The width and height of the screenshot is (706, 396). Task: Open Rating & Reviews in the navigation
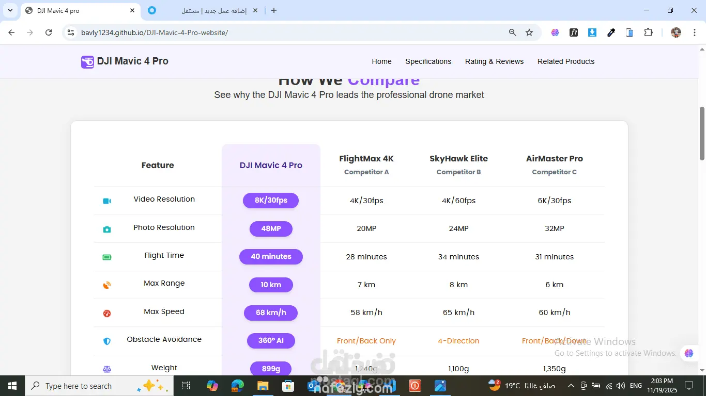(x=495, y=61)
